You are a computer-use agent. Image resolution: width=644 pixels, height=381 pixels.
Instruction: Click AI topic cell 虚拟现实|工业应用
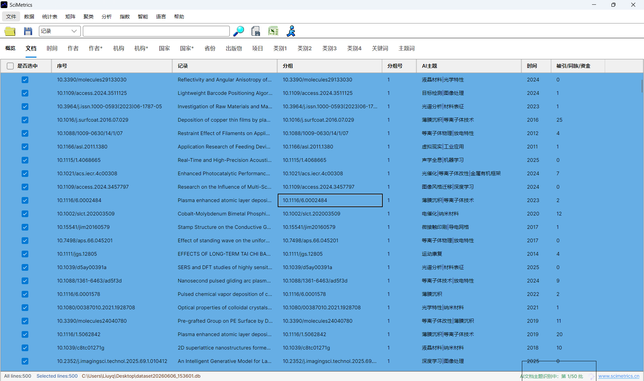(x=443, y=147)
